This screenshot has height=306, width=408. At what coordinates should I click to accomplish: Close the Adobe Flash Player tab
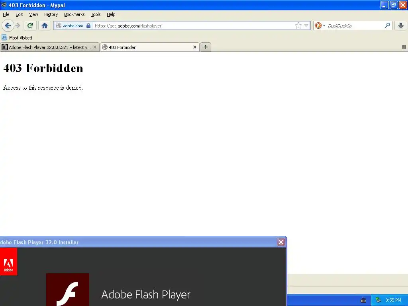(x=95, y=47)
